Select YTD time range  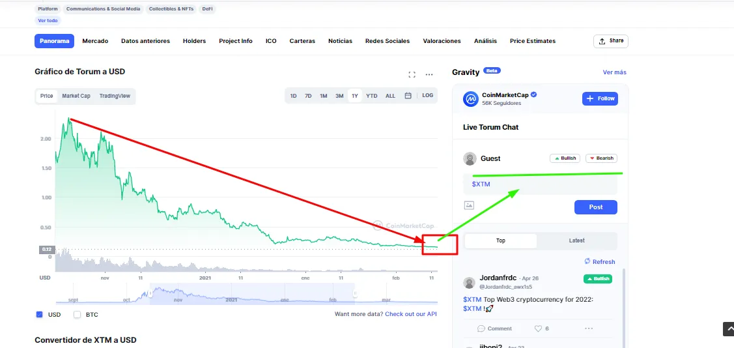point(372,96)
